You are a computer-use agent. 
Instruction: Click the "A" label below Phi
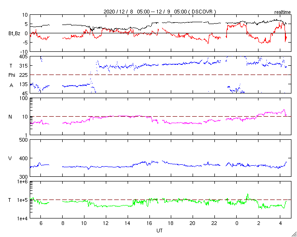coord(11,86)
